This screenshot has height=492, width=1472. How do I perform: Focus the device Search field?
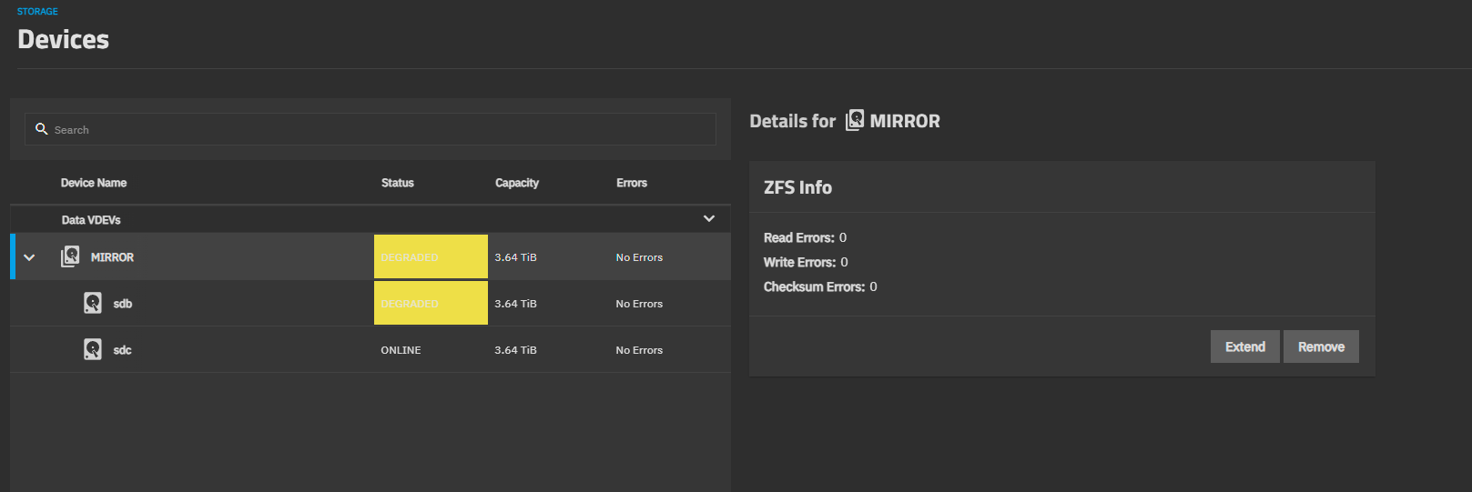[x=371, y=129]
